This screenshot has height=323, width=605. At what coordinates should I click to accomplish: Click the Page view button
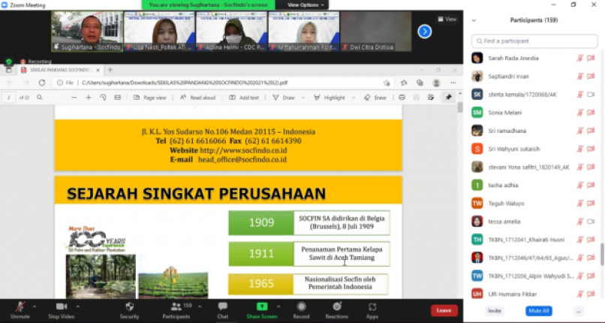[x=149, y=98]
